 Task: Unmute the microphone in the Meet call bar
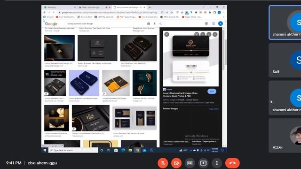[x=163, y=163]
